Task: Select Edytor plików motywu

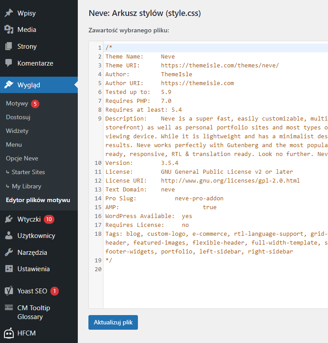Action: pyautogui.click(x=38, y=200)
